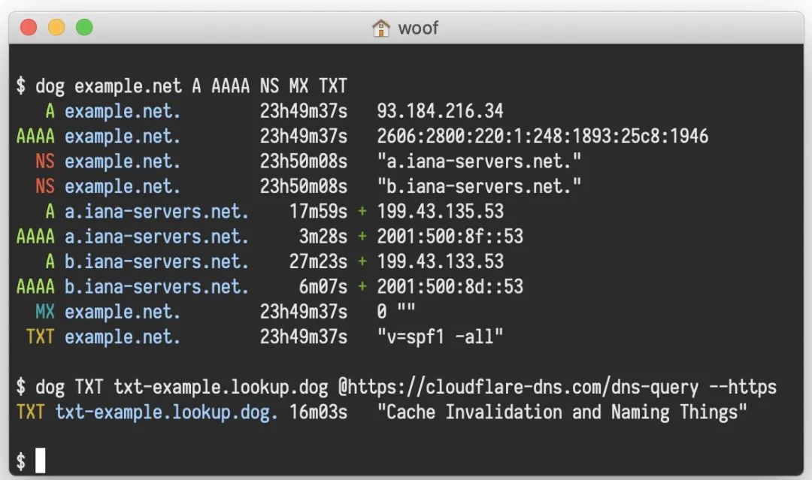812x480 pixels.
Task: Click the green plus beside 2001:500:8d::53
Action: 362,286
